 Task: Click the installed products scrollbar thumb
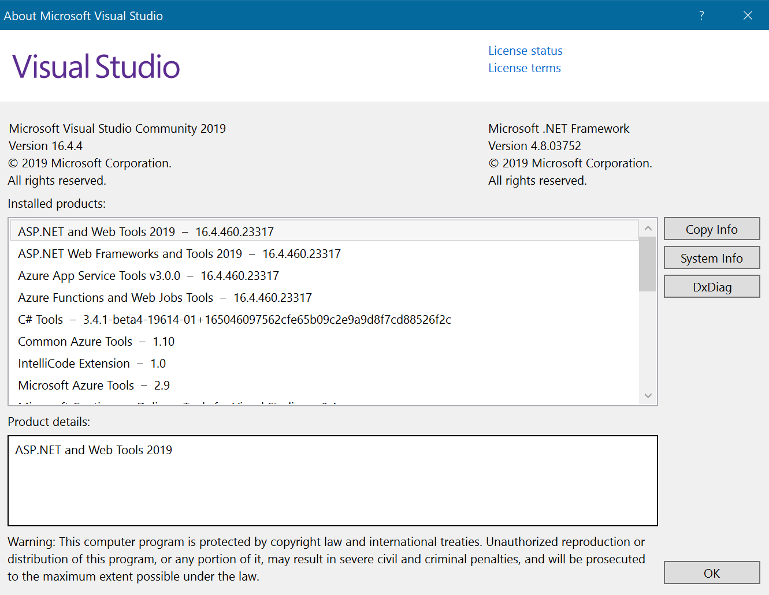pyautogui.click(x=648, y=264)
